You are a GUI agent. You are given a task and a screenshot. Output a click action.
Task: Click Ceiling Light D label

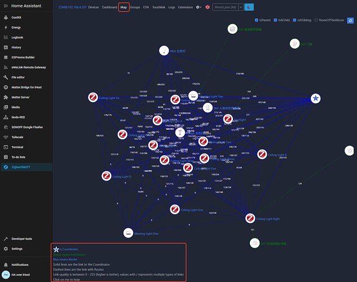pyautogui.click(x=122, y=177)
